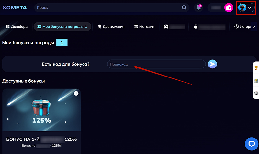Select the Мои бонусы и награды tab
Image resolution: width=259 pixels, height=154 pixels.
[x=62, y=27]
